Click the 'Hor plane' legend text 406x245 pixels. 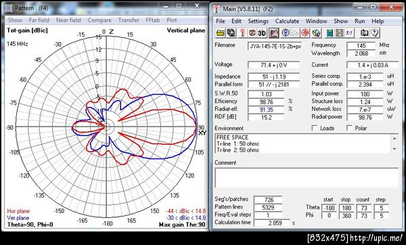point(18,211)
